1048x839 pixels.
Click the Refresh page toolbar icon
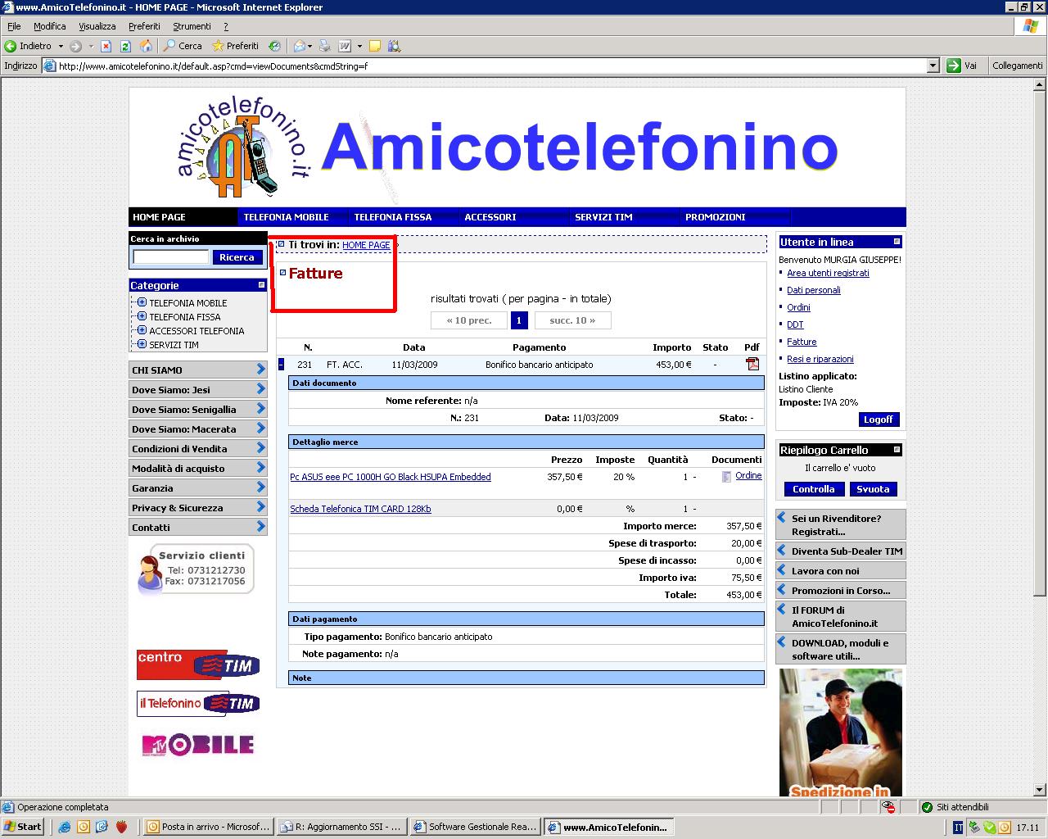click(125, 46)
